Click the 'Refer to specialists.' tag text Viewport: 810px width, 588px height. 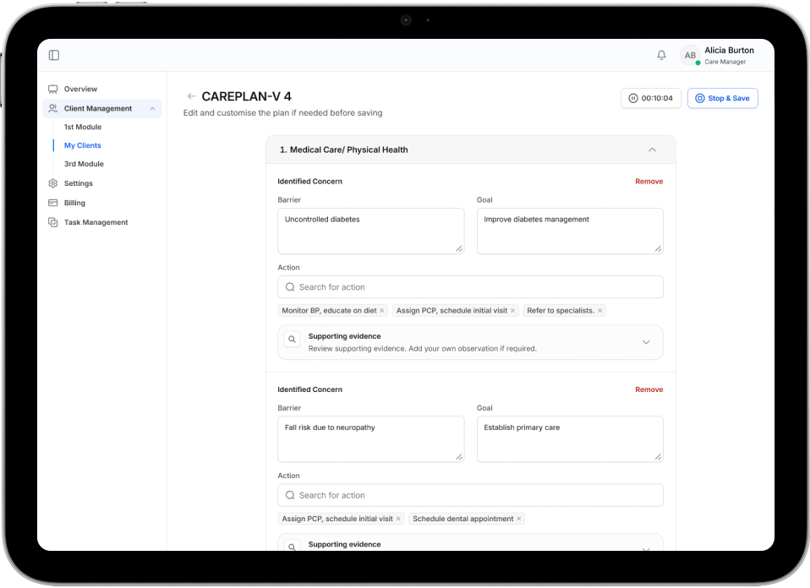tap(561, 311)
